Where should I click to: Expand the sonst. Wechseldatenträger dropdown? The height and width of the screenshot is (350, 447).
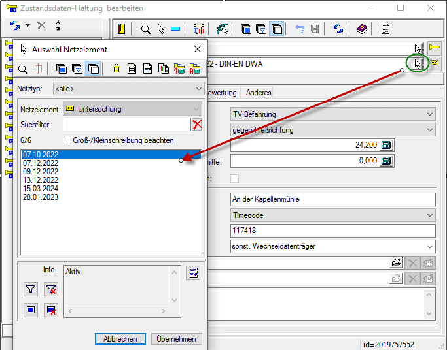(x=429, y=246)
